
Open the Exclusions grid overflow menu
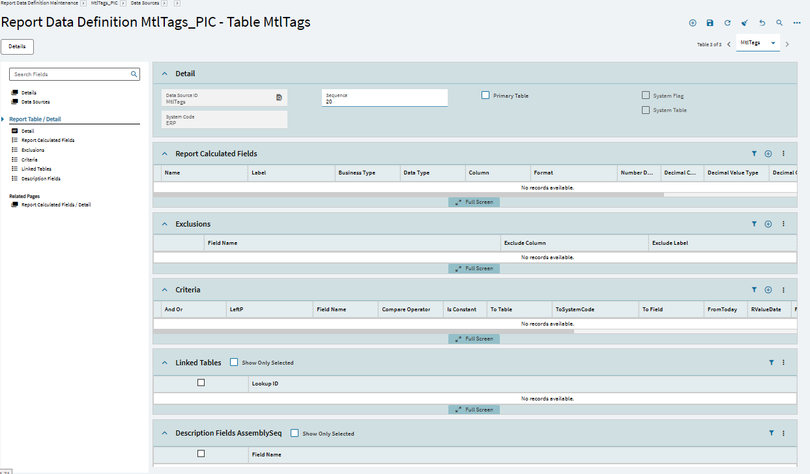(x=783, y=224)
